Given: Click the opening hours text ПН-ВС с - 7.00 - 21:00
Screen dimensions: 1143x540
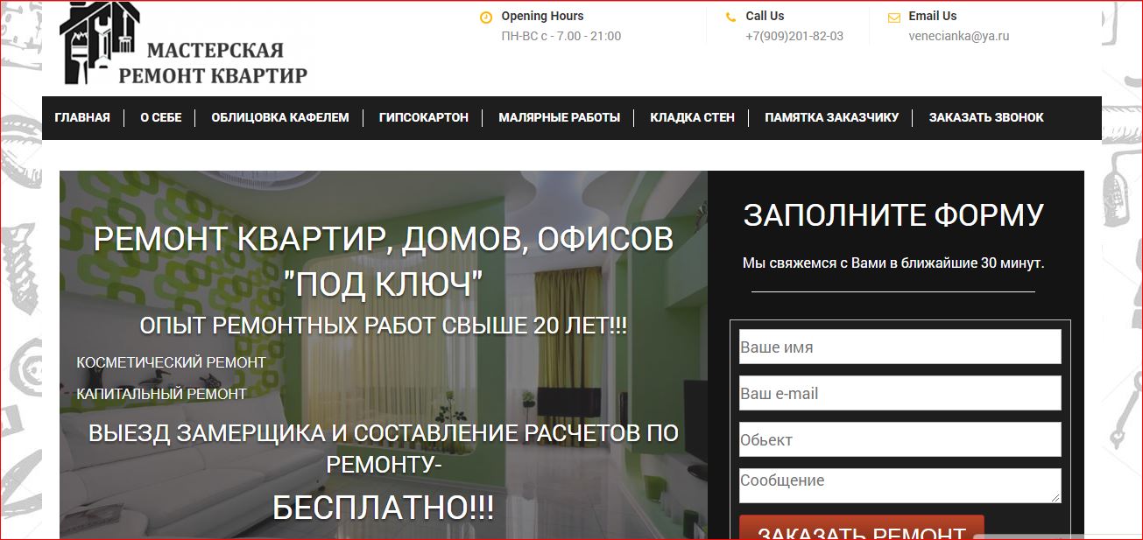Looking at the screenshot, I should pos(561,36).
